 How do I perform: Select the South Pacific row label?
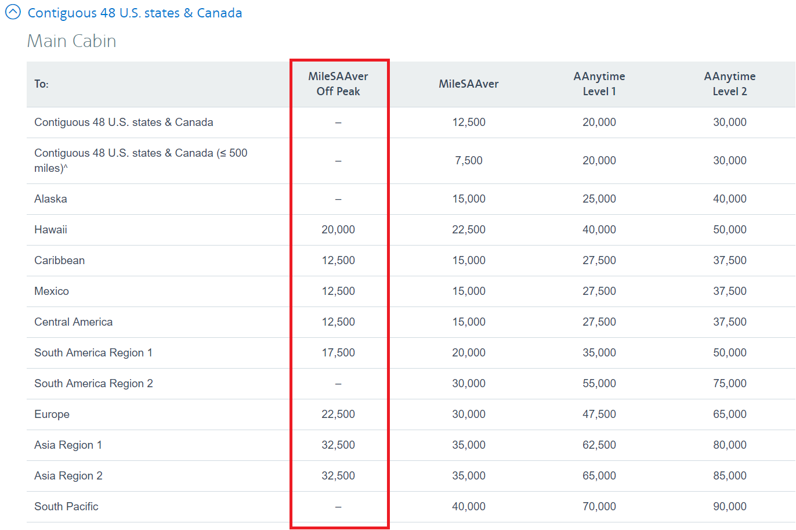pyautogui.click(x=66, y=507)
